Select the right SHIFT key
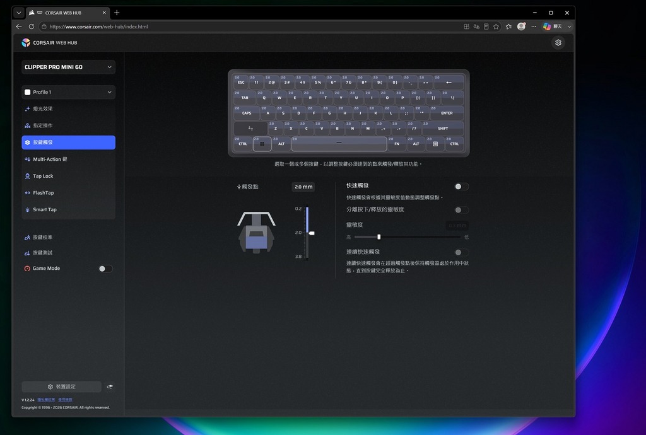 pos(443,129)
